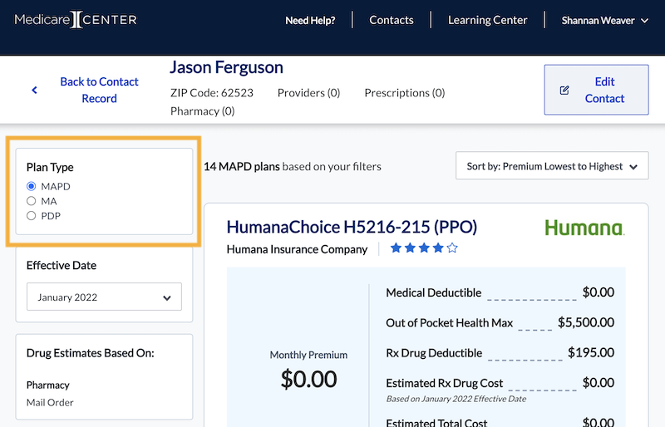Click the 14 MAPD plans count text
The image size is (665, 427).
pyautogui.click(x=241, y=166)
